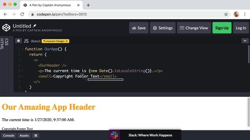Click the Log In button

(241, 28)
